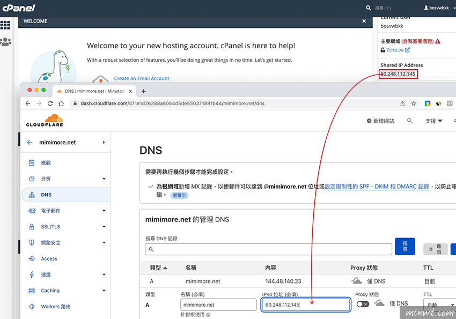Open a new browser tab
456x319 pixels.
pyautogui.click(x=143, y=91)
